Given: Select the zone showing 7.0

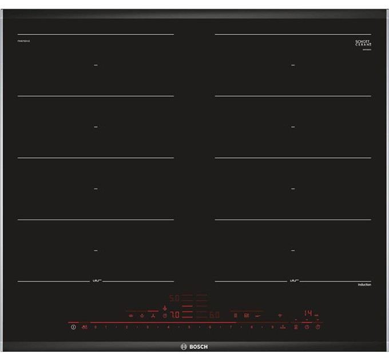Looking at the screenshot, I should [x=174, y=315].
